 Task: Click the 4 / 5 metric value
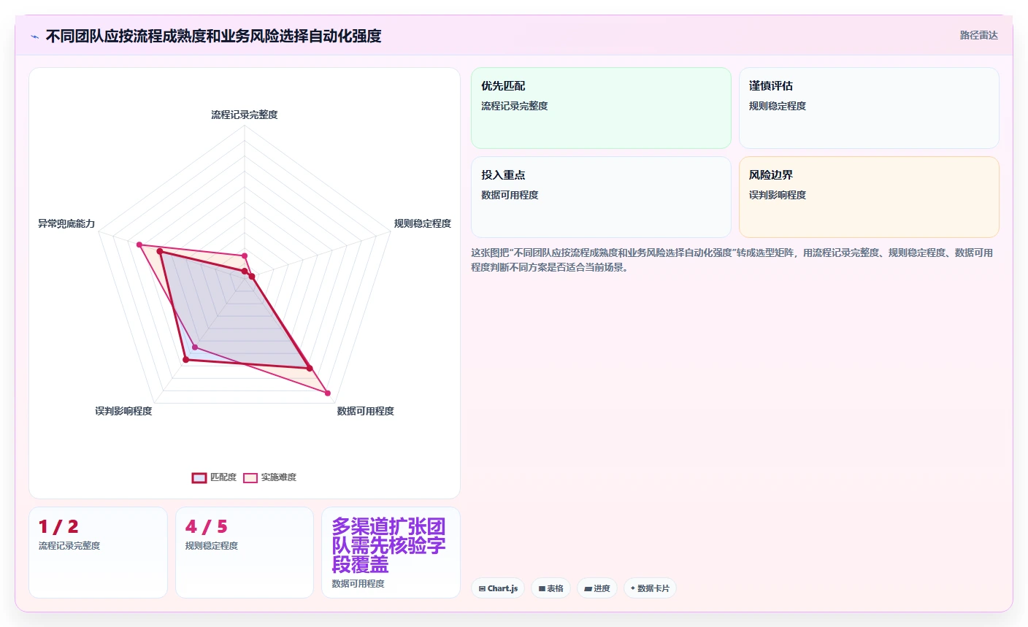pyautogui.click(x=207, y=526)
